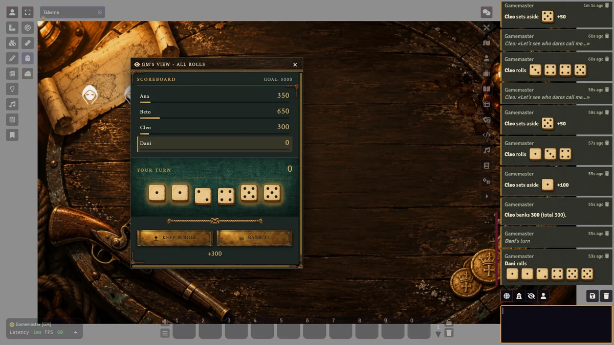Click macro hotbar slot 1
This screenshot has height=345, width=614.
click(184, 328)
